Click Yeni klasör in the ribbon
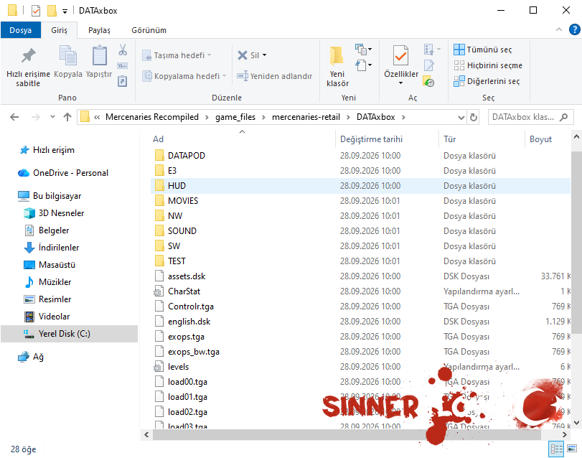Screen dimensions: 582x458 click(x=337, y=67)
